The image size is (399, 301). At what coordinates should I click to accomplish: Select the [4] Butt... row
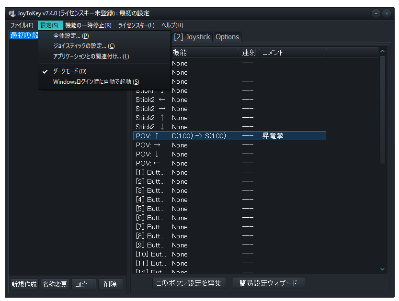tap(229, 200)
